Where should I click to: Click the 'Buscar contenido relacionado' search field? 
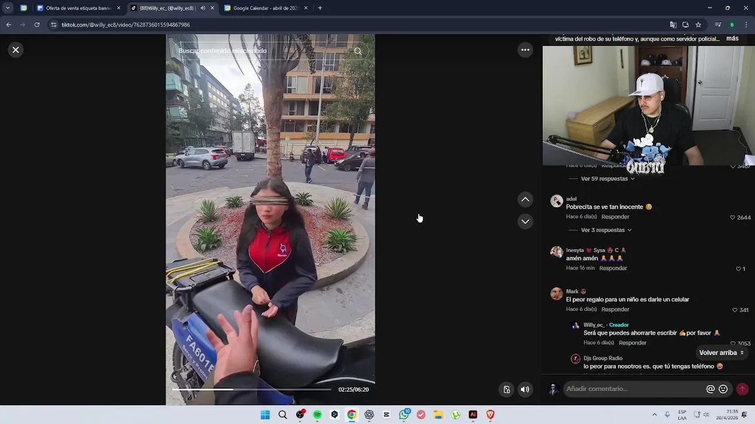tap(262, 51)
